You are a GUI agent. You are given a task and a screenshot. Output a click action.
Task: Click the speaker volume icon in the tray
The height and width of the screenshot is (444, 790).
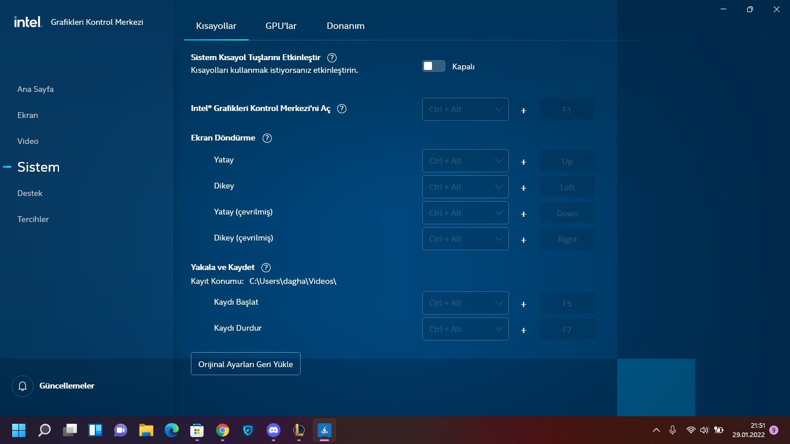[x=704, y=430]
